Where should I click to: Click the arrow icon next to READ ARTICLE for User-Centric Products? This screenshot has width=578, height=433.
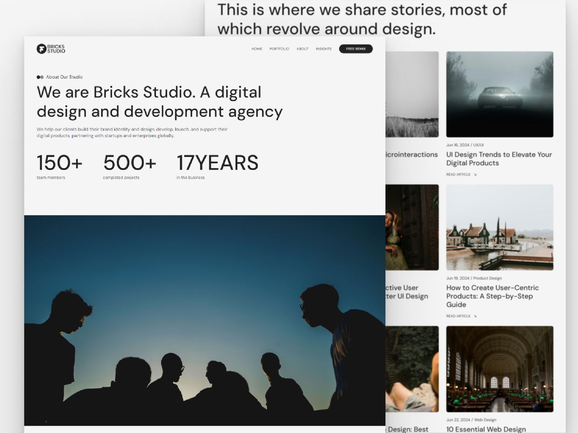(x=476, y=316)
